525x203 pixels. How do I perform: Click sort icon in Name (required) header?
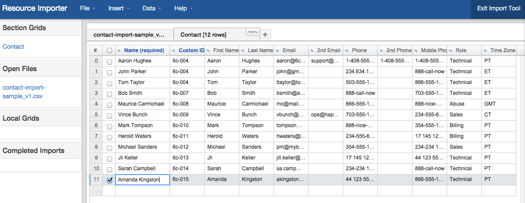(x=120, y=51)
